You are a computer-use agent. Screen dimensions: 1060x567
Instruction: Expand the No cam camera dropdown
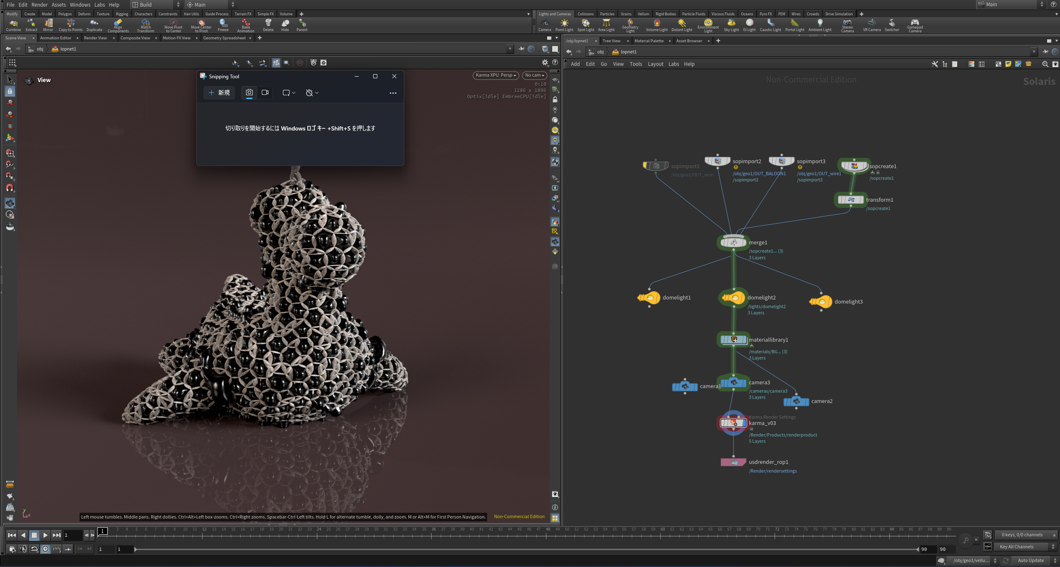pos(534,75)
